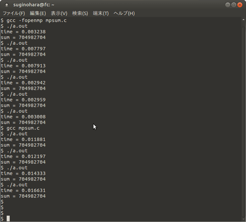This screenshot has height=222, width=246.
Task: Click the scrollbar up arrow
Action: coord(243,20)
